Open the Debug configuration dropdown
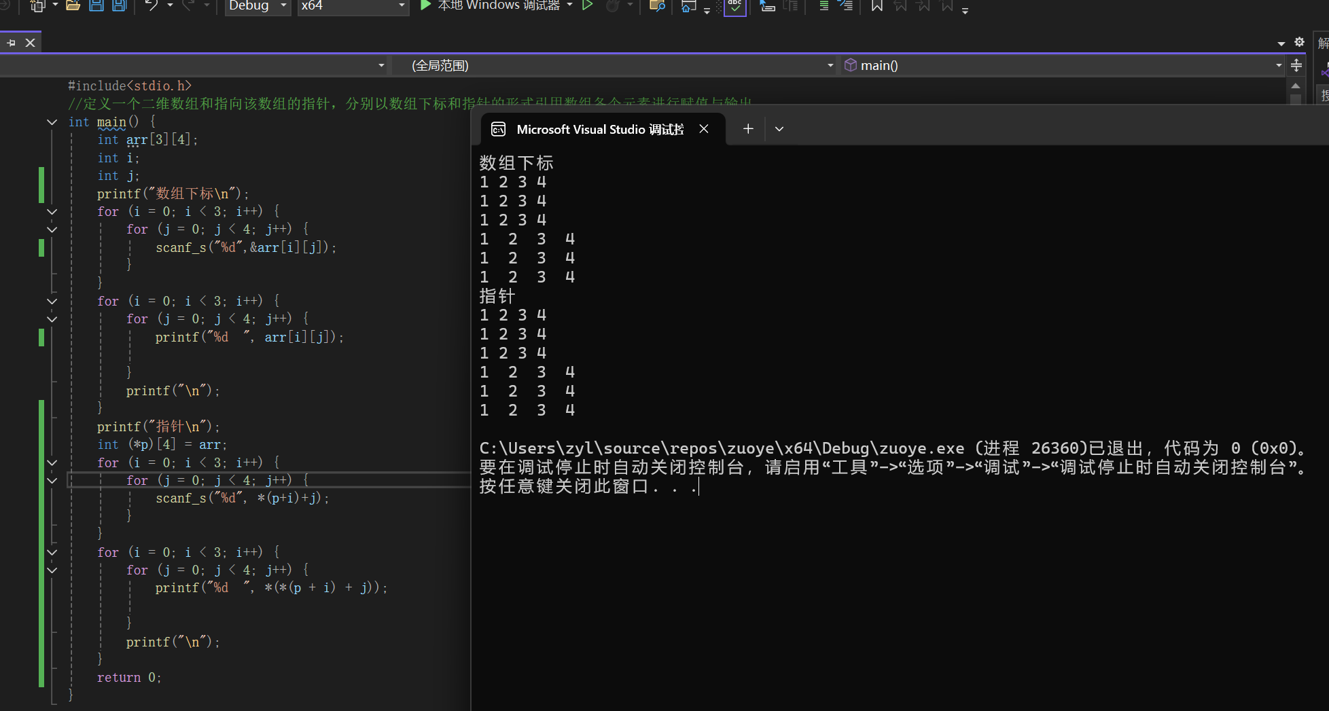This screenshot has width=1329, height=711. coord(258,6)
